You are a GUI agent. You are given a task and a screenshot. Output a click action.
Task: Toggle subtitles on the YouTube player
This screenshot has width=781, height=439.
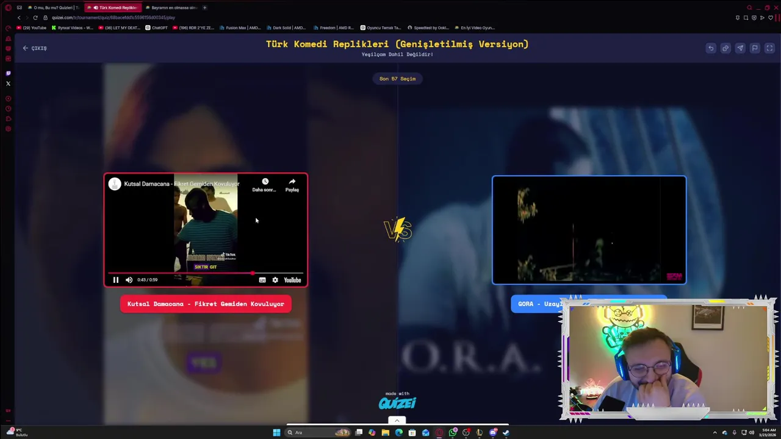tap(262, 280)
